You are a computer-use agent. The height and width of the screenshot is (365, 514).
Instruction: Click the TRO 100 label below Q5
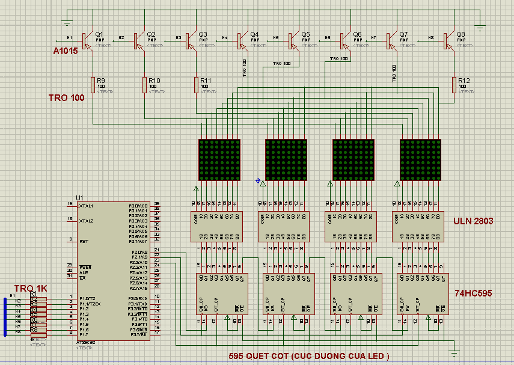click(281, 64)
